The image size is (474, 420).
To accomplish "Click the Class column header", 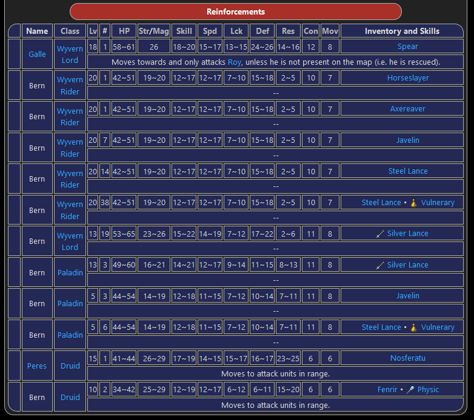I will tap(70, 31).
